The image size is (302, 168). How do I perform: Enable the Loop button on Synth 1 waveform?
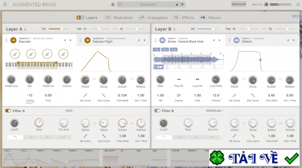(x=174, y=50)
